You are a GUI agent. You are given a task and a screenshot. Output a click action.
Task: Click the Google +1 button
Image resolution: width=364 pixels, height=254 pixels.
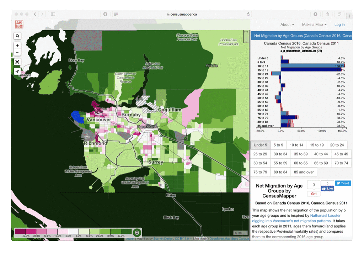pyautogui.click(x=314, y=194)
